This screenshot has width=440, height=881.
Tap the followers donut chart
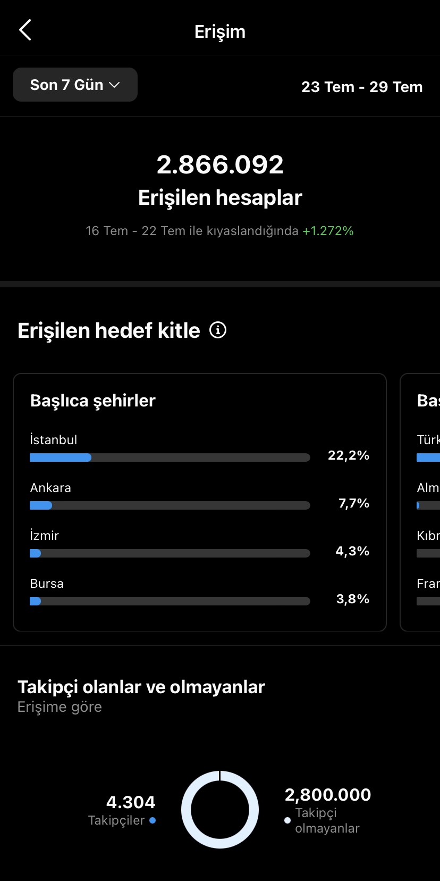220,810
